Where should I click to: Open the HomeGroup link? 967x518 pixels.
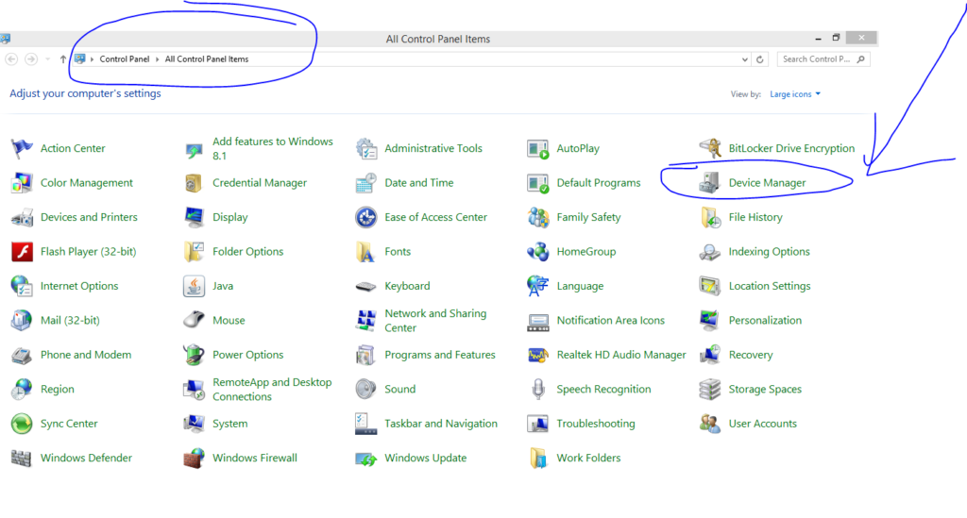(585, 252)
